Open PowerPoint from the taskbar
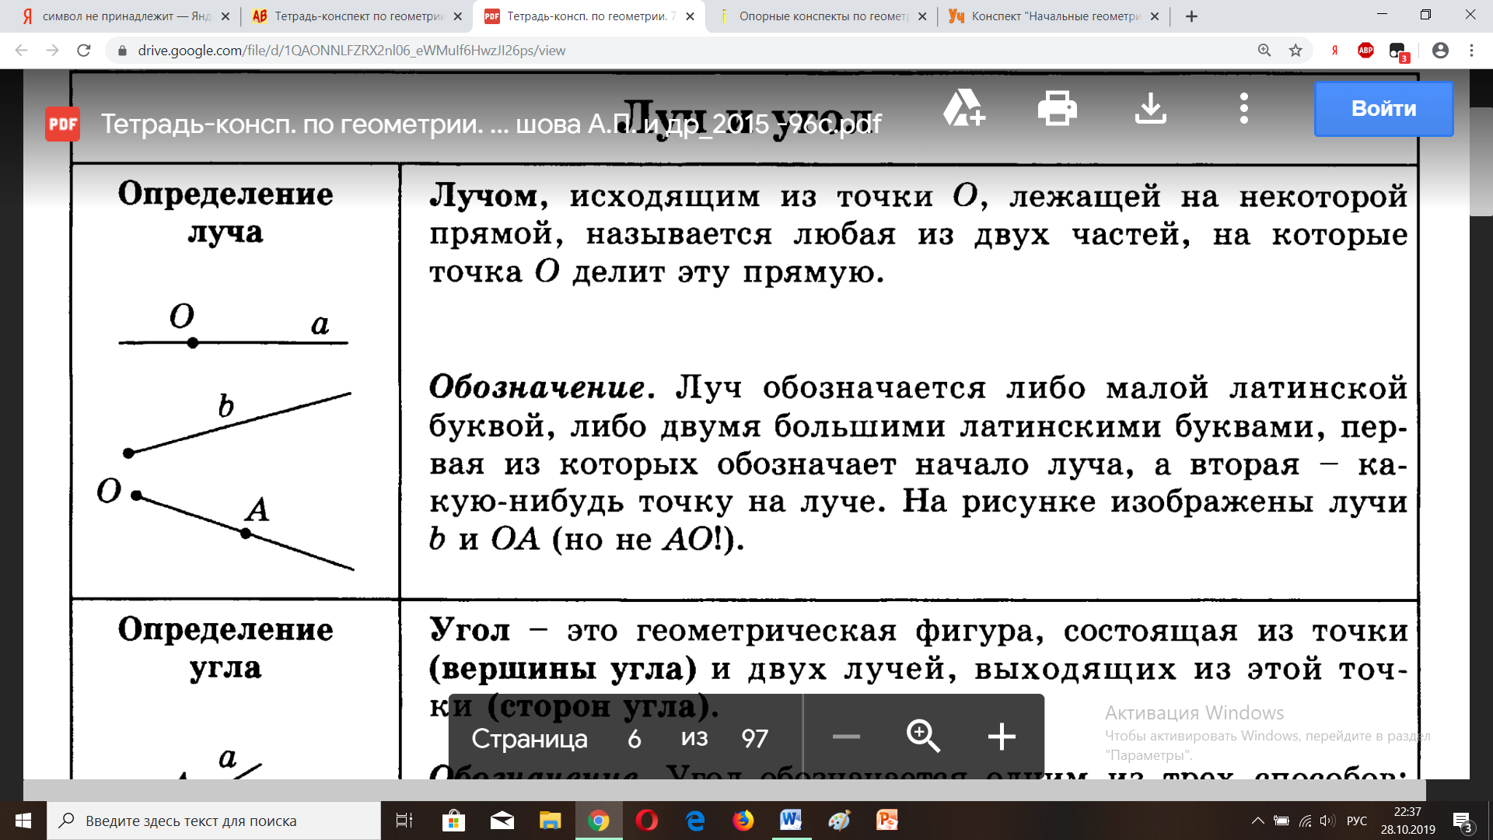 point(887,821)
